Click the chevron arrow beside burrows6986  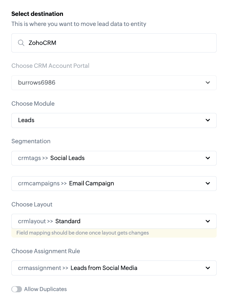pos(208,83)
